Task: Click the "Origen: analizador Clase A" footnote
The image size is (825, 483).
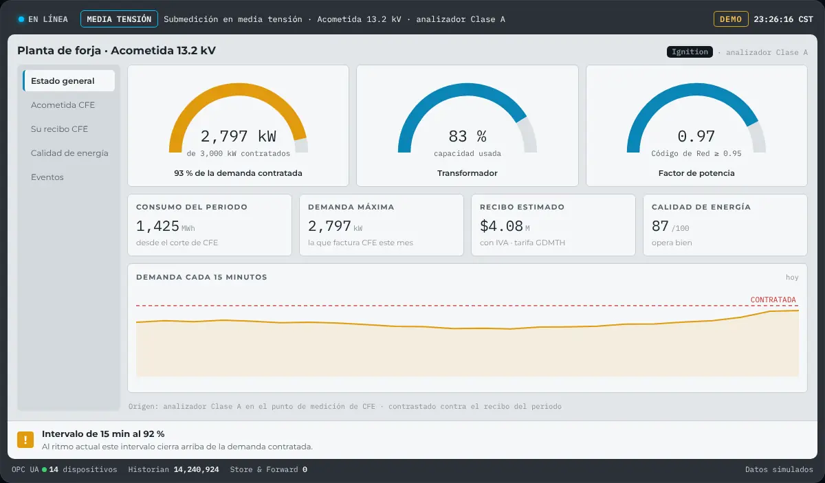Action: [x=345, y=407]
